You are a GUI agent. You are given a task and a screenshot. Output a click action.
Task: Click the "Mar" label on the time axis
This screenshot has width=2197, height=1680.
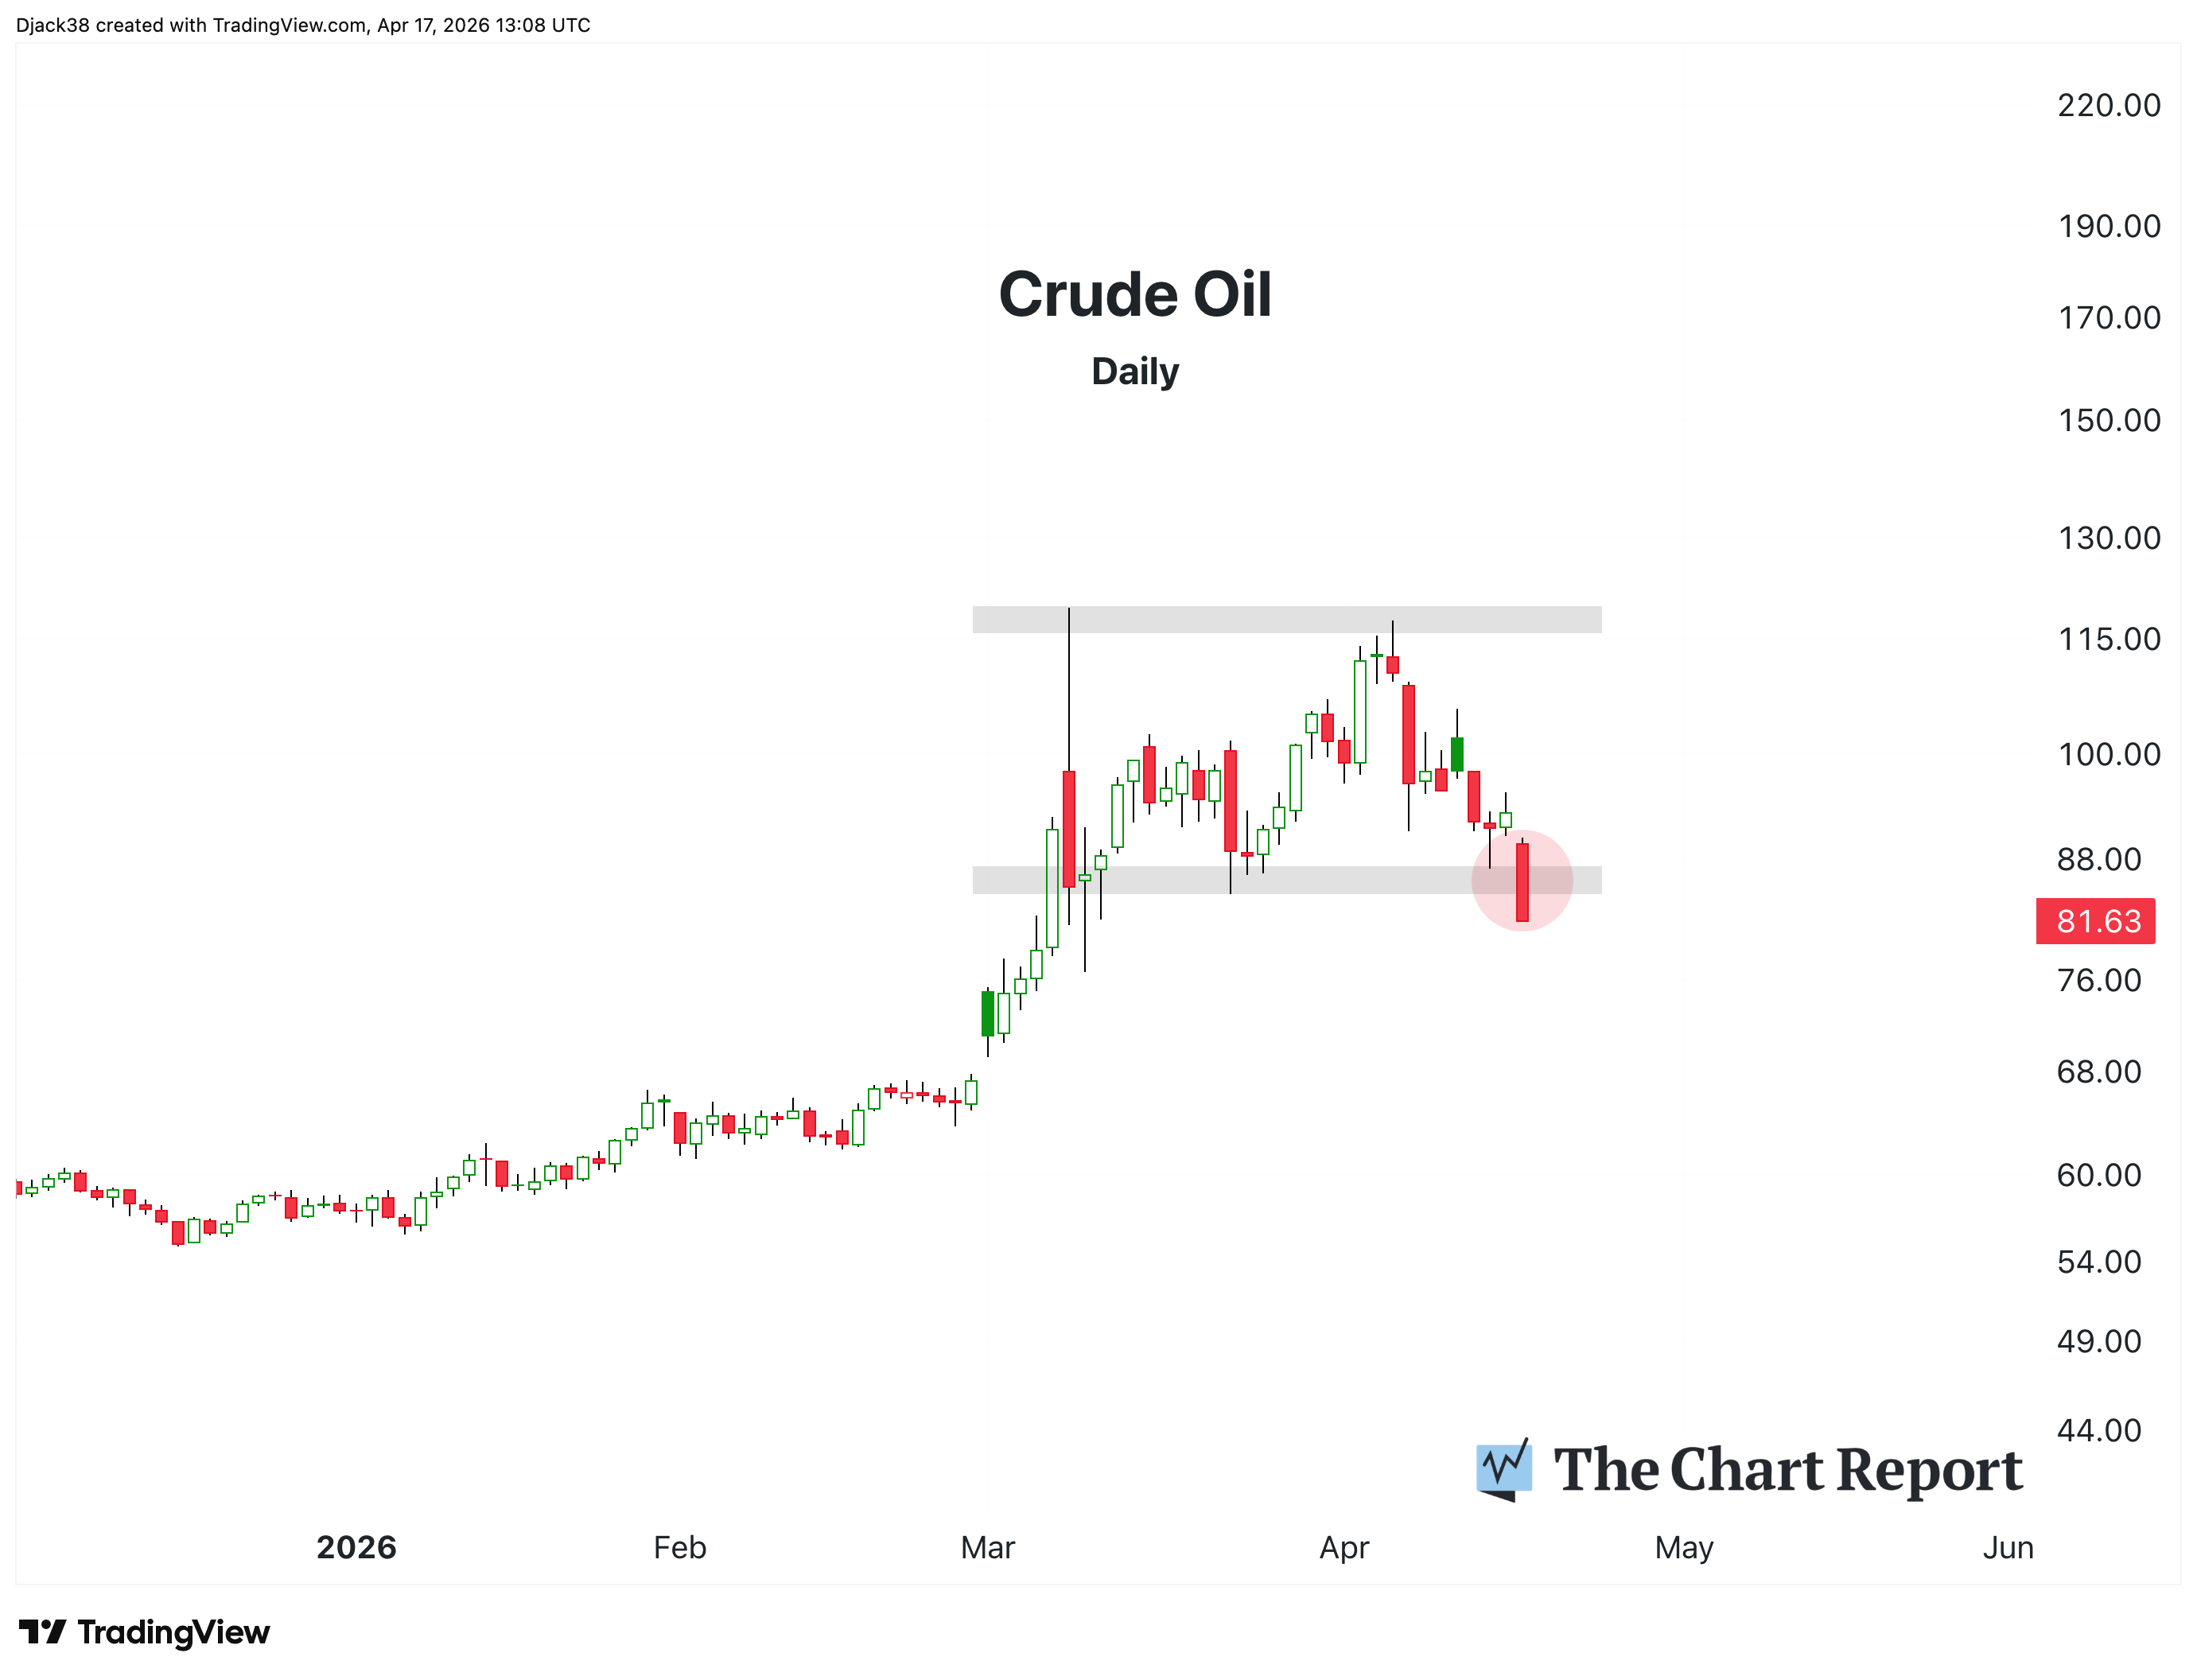click(x=987, y=1548)
